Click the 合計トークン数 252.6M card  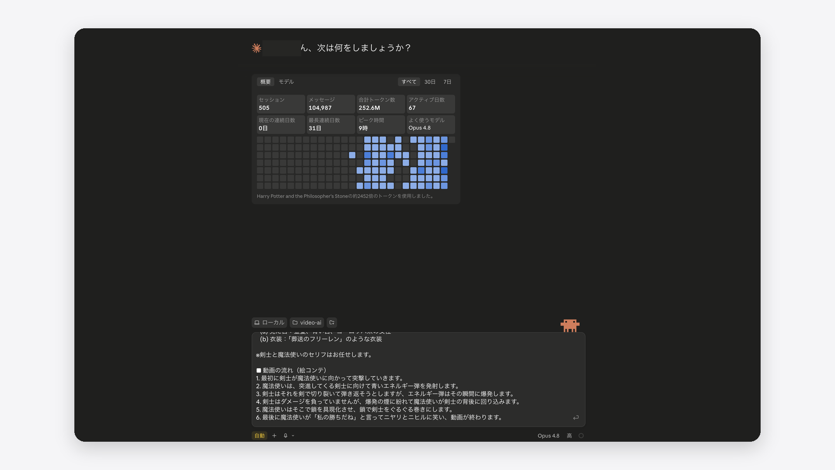[x=381, y=104]
